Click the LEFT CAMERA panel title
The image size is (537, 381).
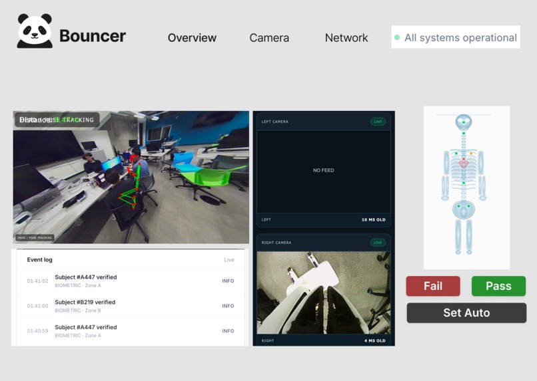274,122
